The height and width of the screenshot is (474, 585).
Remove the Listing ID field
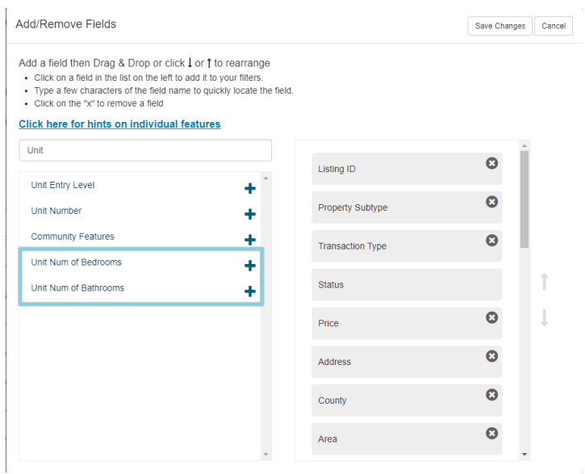point(491,163)
